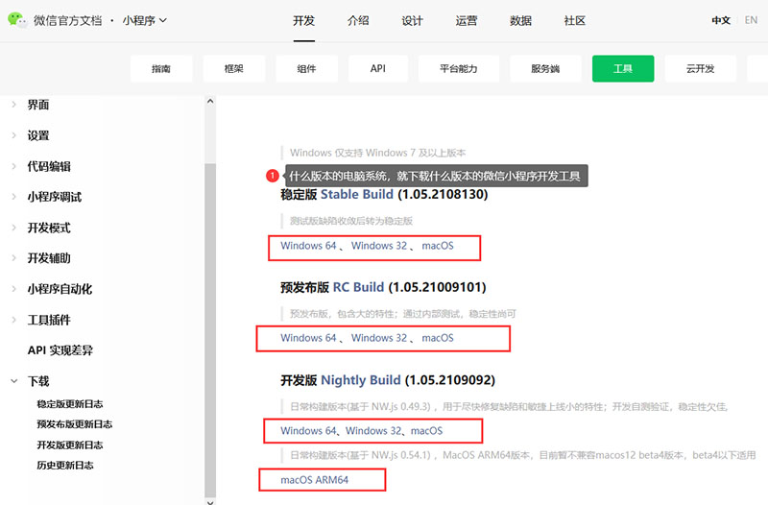Expand the 开发辅助 sidebar chevron
This screenshot has width=768, height=505.
point(13,258)
